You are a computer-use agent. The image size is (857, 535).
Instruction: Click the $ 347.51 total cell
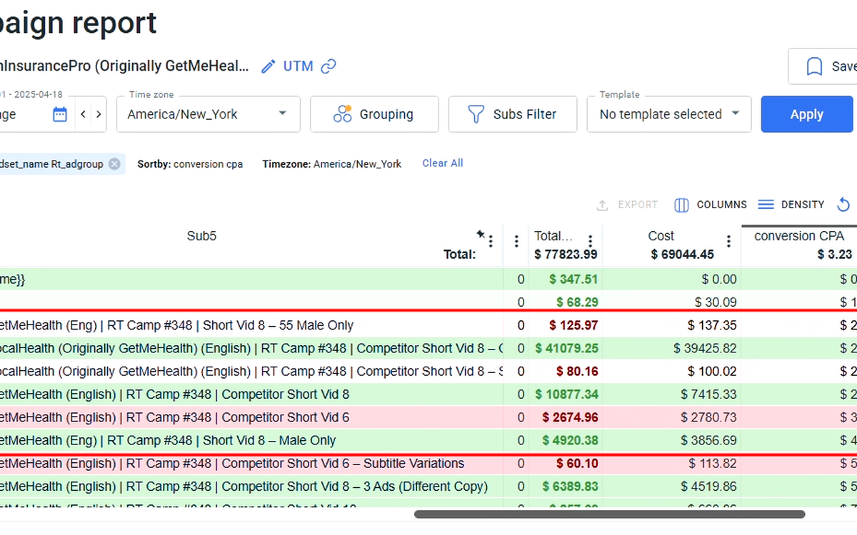point(573,280)
